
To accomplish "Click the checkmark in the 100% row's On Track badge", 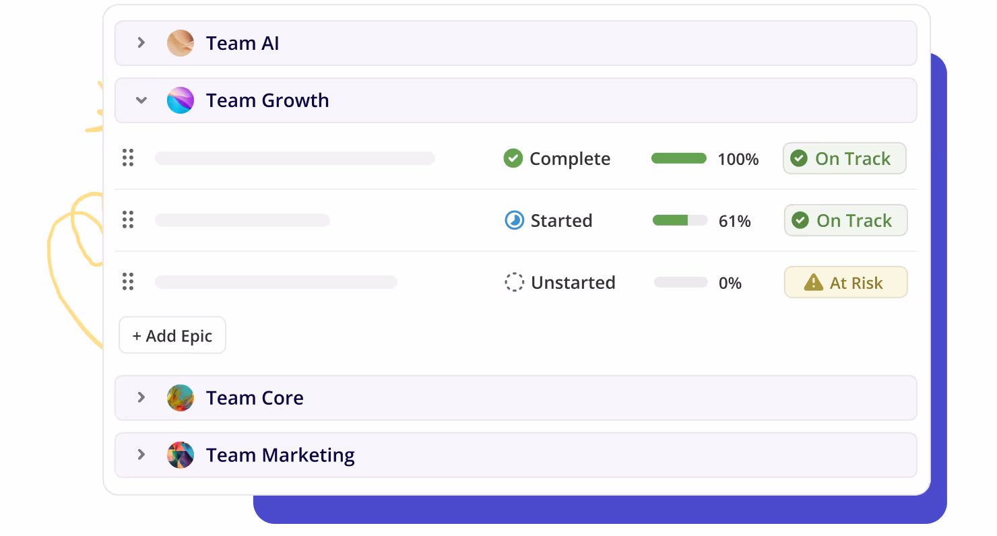I will click(799, 158).
